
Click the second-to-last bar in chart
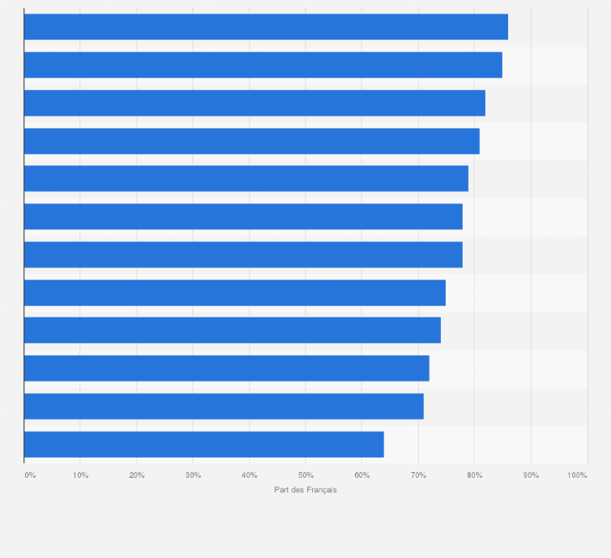[224, 407]
